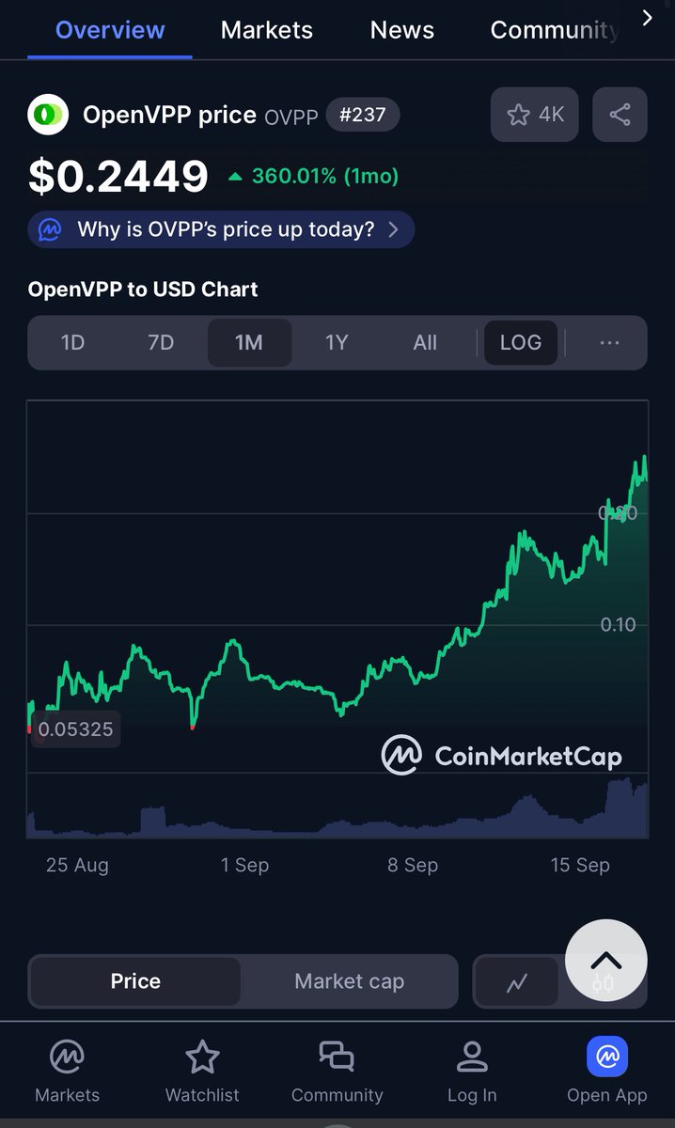This screenshot has height=1128, width=675.
Task: Tap the Log In person icon
Action: click(472, 1058)
